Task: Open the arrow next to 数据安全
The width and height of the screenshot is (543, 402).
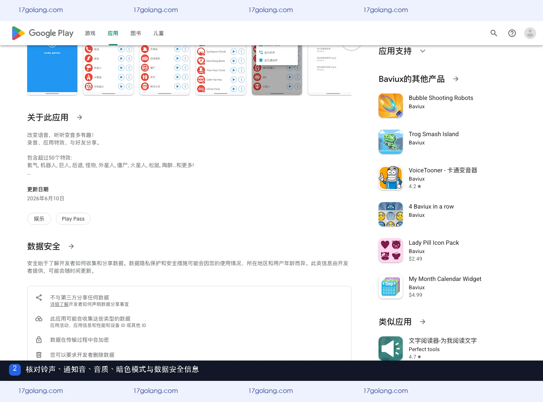Action: [x=71, y=246]
